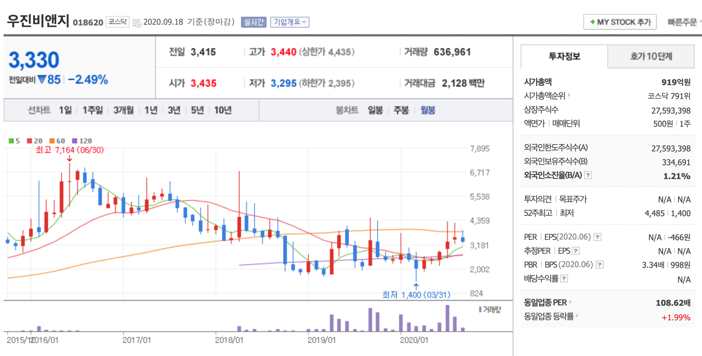Expand the 동일업종 PER arrow link

[x=571, y=302]
